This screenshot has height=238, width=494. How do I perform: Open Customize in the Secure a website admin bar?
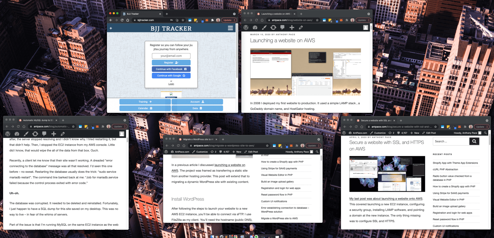(378, 133)
